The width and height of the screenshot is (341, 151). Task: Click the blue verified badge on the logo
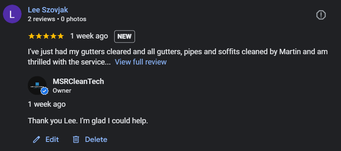(x=44, y=91)
